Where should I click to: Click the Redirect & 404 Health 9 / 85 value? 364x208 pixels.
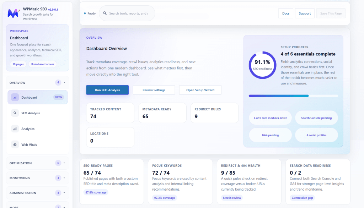point(228,173)
